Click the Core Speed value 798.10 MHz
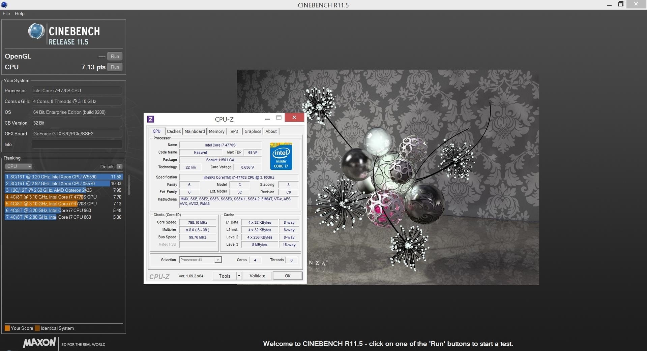The image size is (647, 351). pos(198,222)
